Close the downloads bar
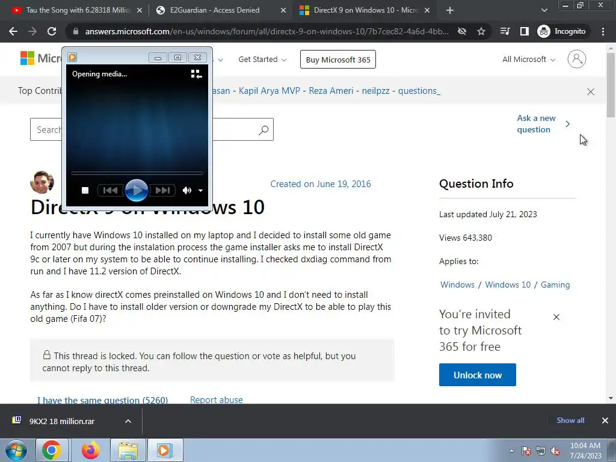Image resolution: width=616 pixels, height=462 pixels. (x=605, y=420)
